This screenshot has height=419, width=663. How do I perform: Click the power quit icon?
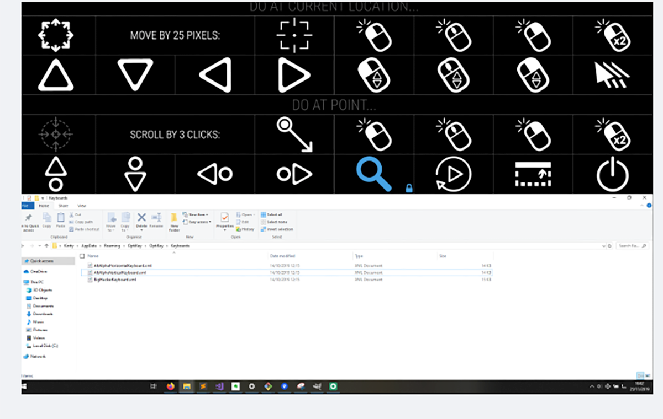tap(613, 174)
